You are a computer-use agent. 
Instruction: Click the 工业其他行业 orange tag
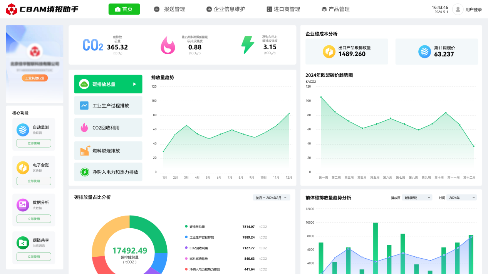click(x=35, y=78)
